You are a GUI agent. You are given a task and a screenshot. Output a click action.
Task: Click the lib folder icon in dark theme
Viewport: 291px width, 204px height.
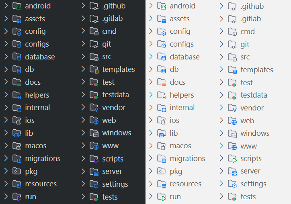tap(17, 133)
